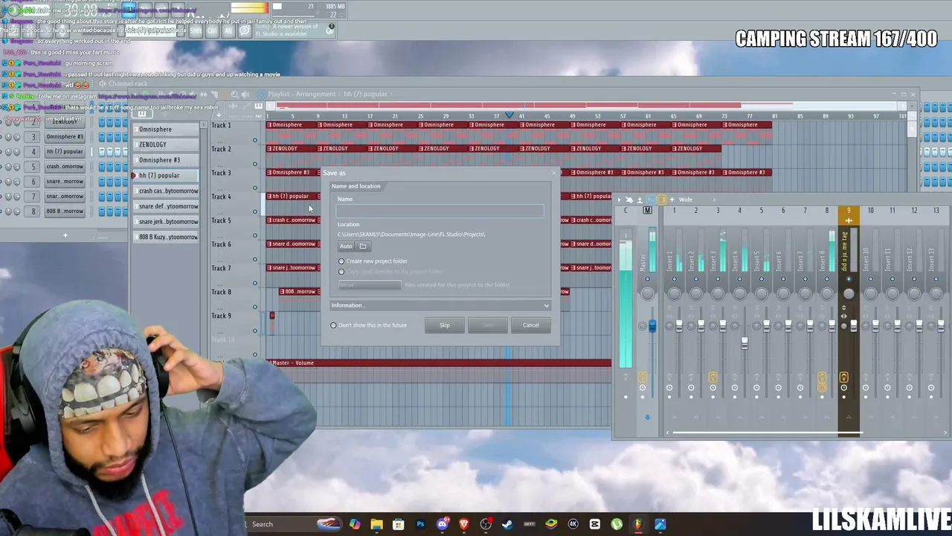This screenshot has width=952, height=536.
Task: Toggle mute LED on Master mixer track
Action: click(x=647, y=279)
